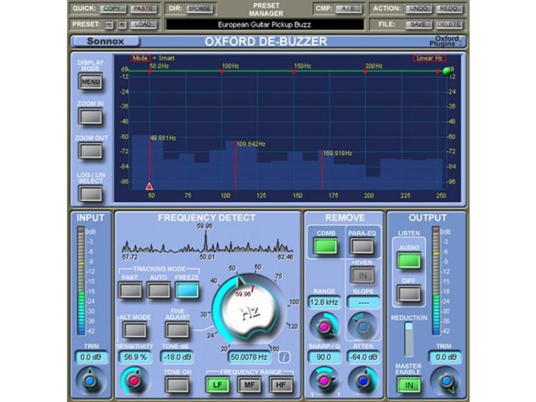This screenshot has height=402, width=536.
Task: Click the ZOOM OUT button
Action: [x=90, y=151]
